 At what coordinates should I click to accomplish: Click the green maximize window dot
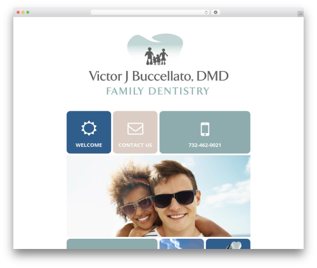28,13
